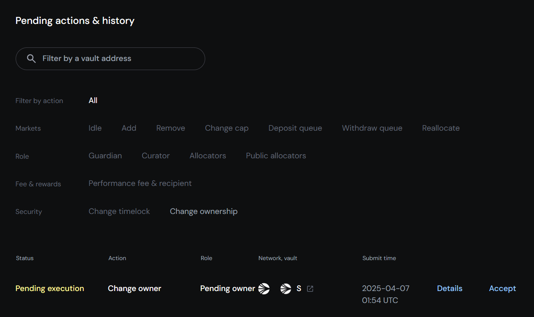Screen dimensions: 534x317
Task: Show Deposit queue actions
Action: [295, 128]
